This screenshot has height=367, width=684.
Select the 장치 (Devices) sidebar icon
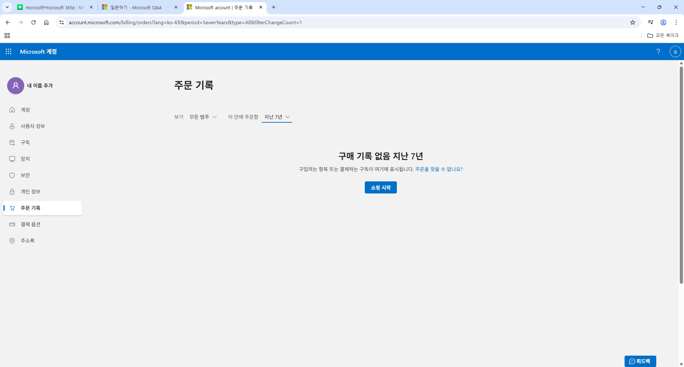point(12,159)
